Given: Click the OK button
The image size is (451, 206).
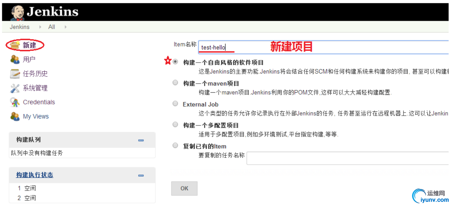Looking at the screenshot, I should tap(184, 188).
